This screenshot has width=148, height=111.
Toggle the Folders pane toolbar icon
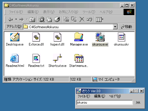pos(49,19)
